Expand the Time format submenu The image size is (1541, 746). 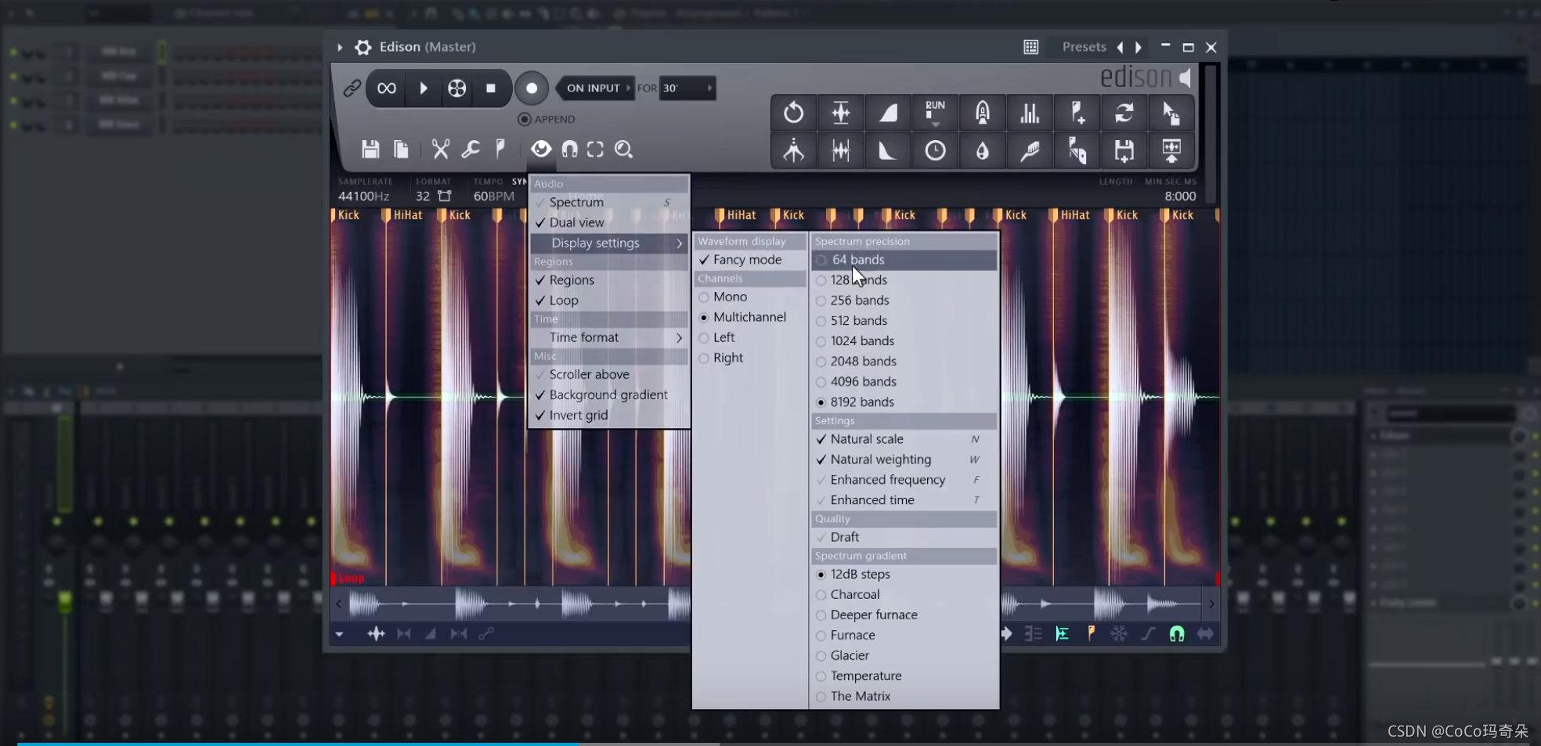coord(609,337)
